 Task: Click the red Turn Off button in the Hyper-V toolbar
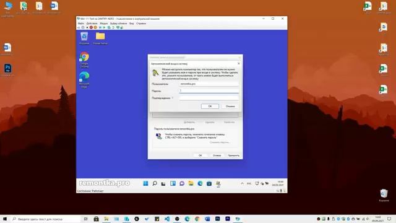[91, 27]
